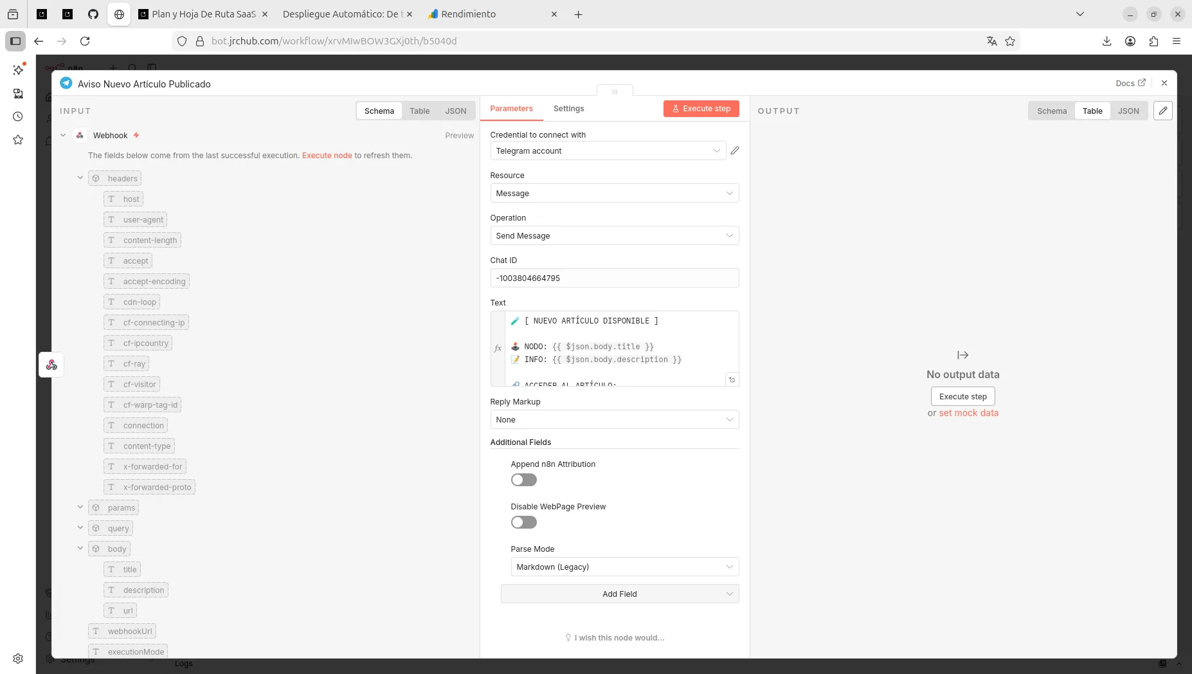Collapse the body tree group

[x=80, y=549]
